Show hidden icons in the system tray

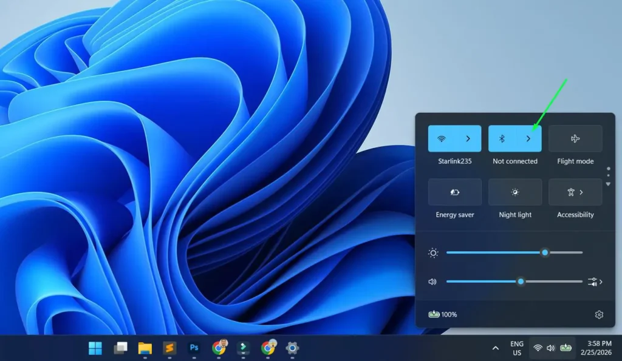click(495, 348)
